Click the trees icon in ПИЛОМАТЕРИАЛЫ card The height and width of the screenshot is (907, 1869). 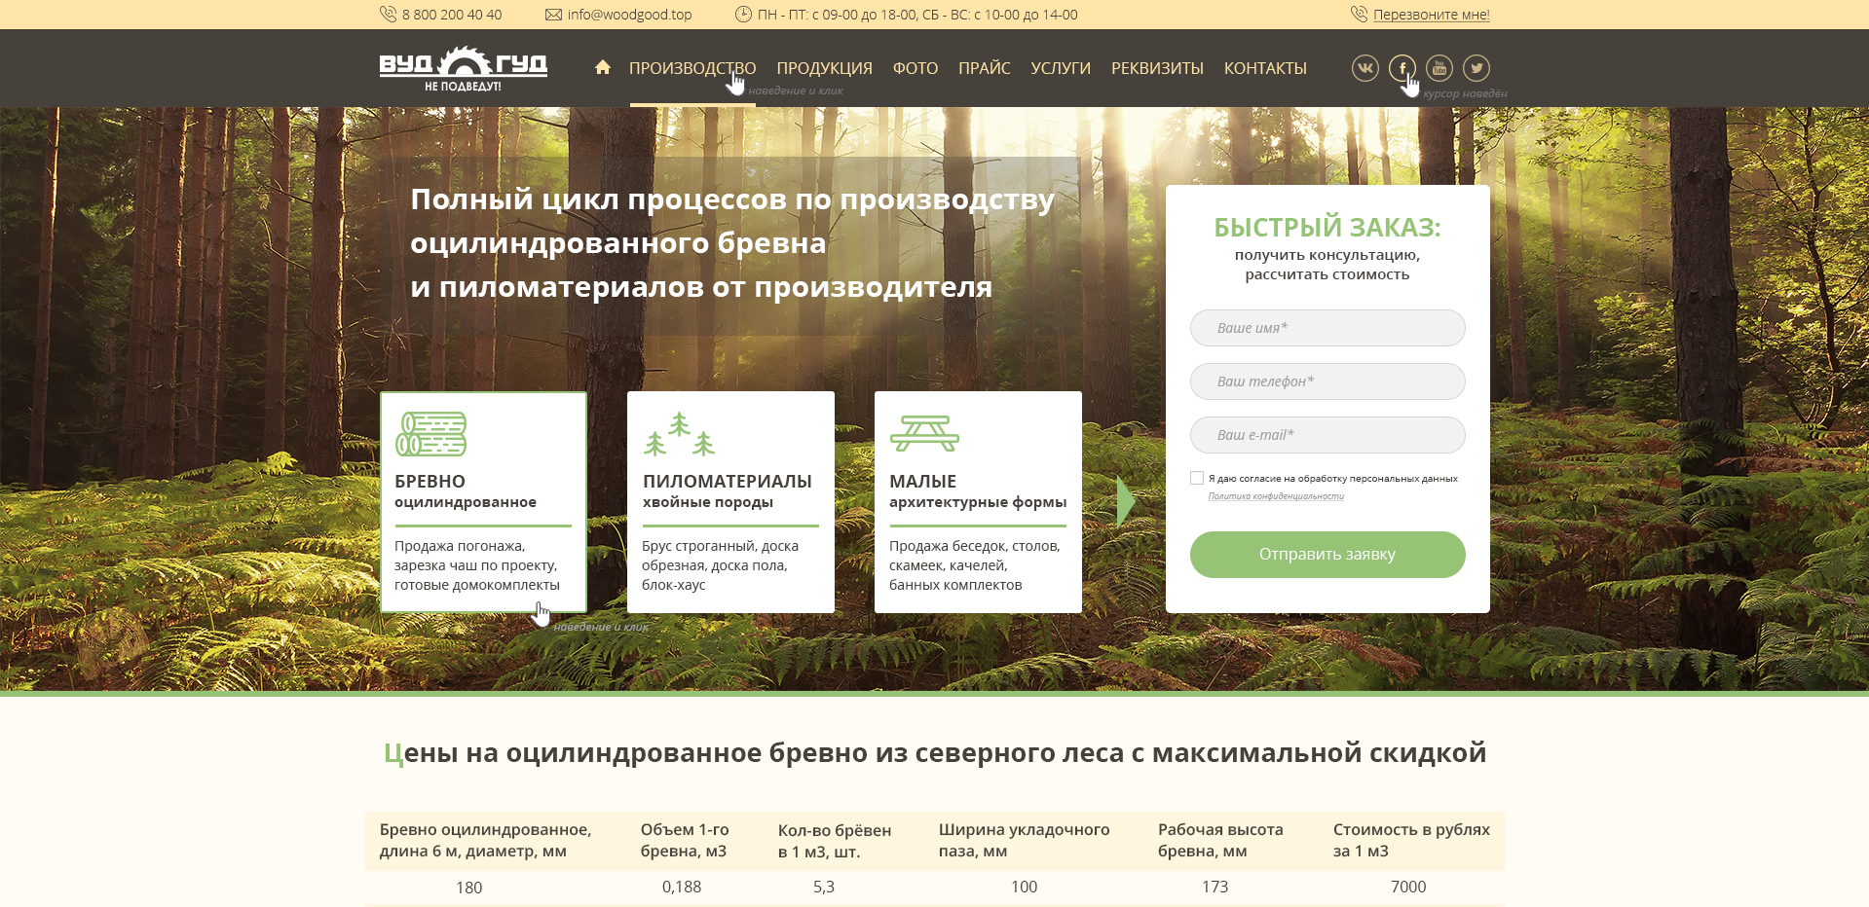coord(680,434)
